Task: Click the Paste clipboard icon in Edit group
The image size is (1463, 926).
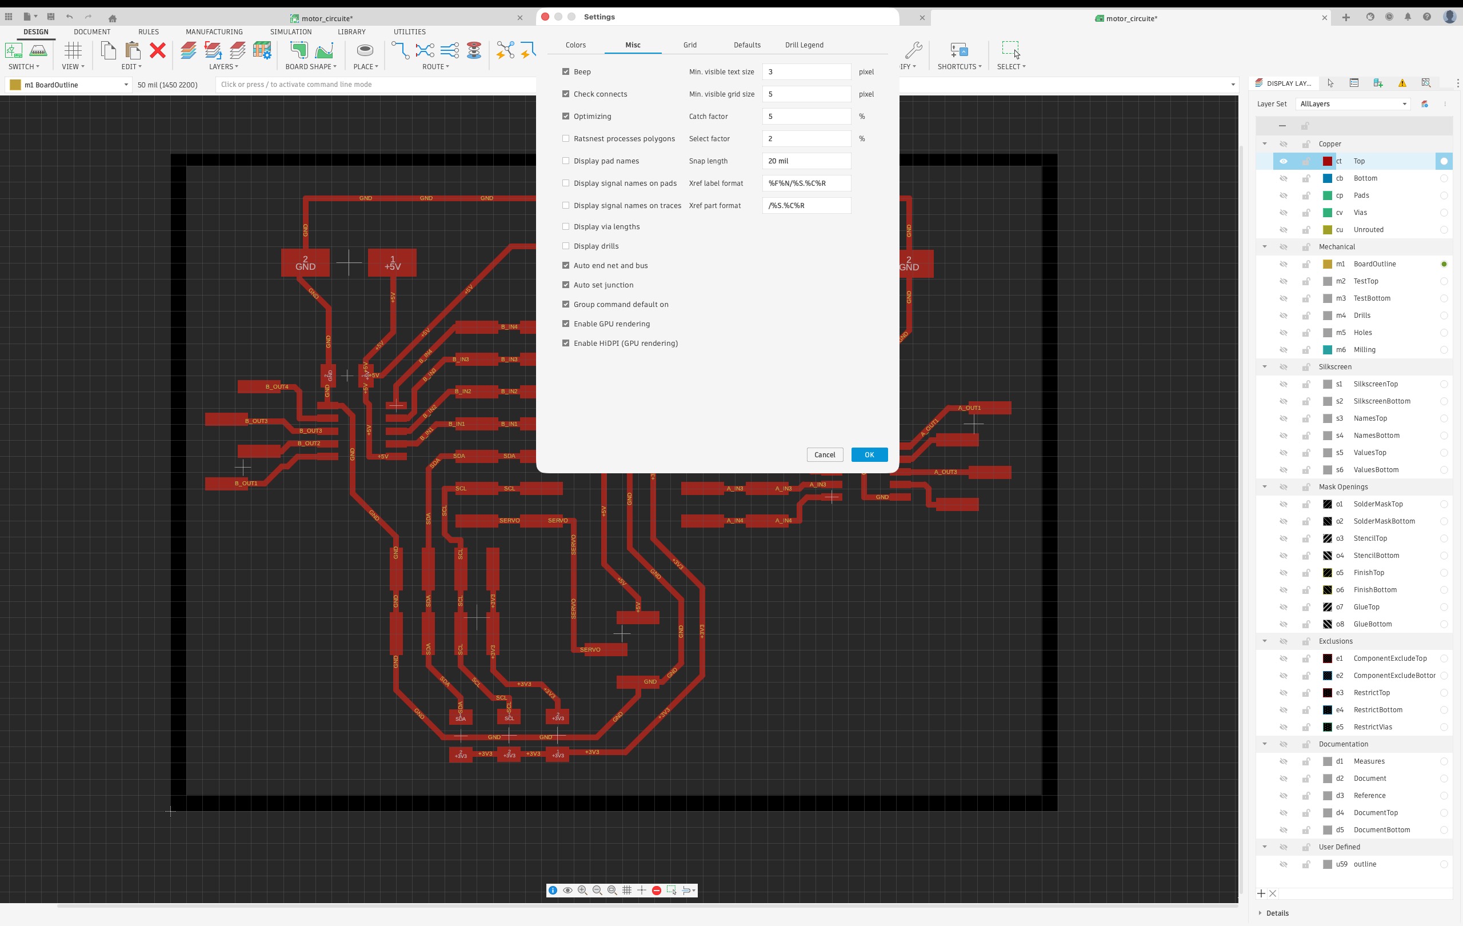Action: pos(133,50)
